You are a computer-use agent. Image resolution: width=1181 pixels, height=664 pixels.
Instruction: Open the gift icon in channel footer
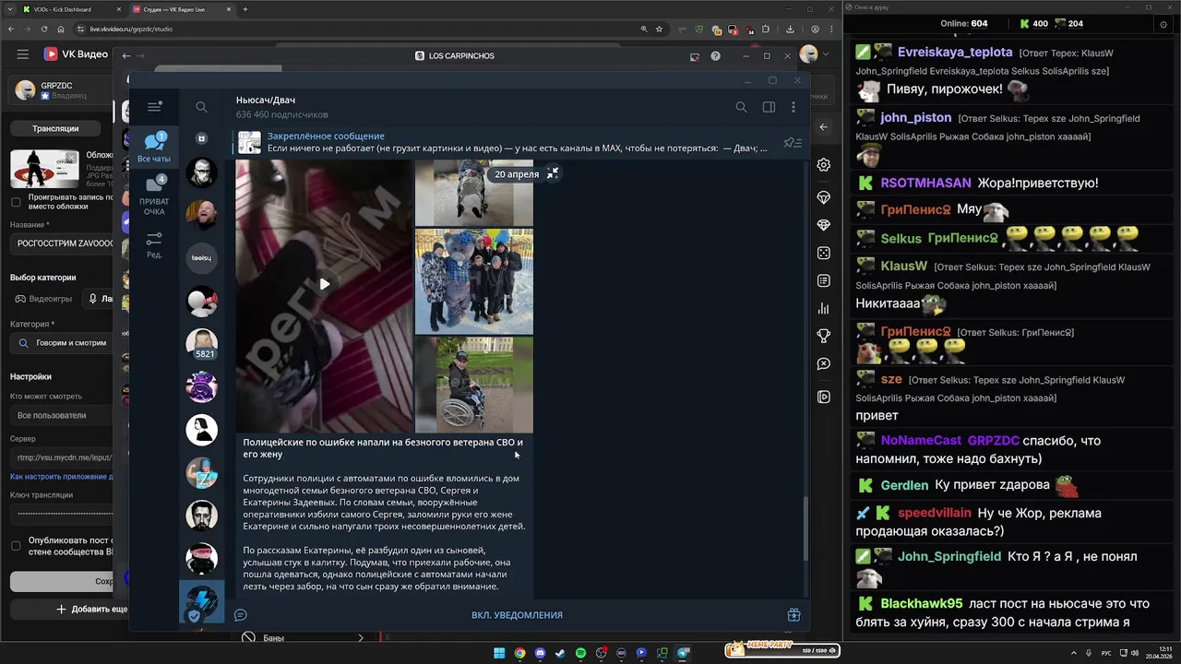click(793, 615)
